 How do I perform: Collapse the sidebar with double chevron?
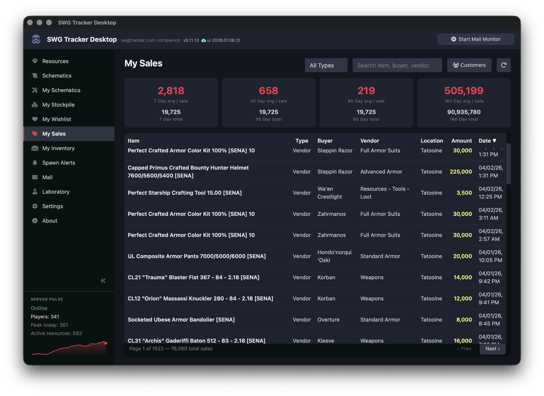[x=103, y=281]
